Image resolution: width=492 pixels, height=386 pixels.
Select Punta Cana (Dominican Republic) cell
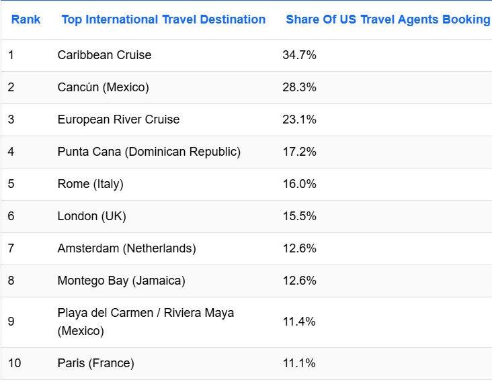click(149, 152)
